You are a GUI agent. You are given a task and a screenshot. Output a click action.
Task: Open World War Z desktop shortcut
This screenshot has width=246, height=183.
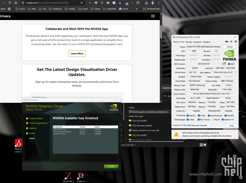(x=69, y=177)
